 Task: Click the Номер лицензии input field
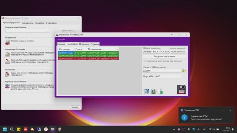(164, 52)
